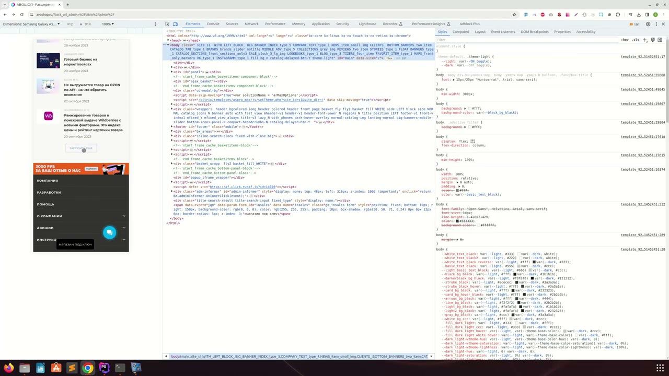669x376 pixels.
Task: Click the #1b1b1b swatch in --black_bg_black
Action: 515,274
